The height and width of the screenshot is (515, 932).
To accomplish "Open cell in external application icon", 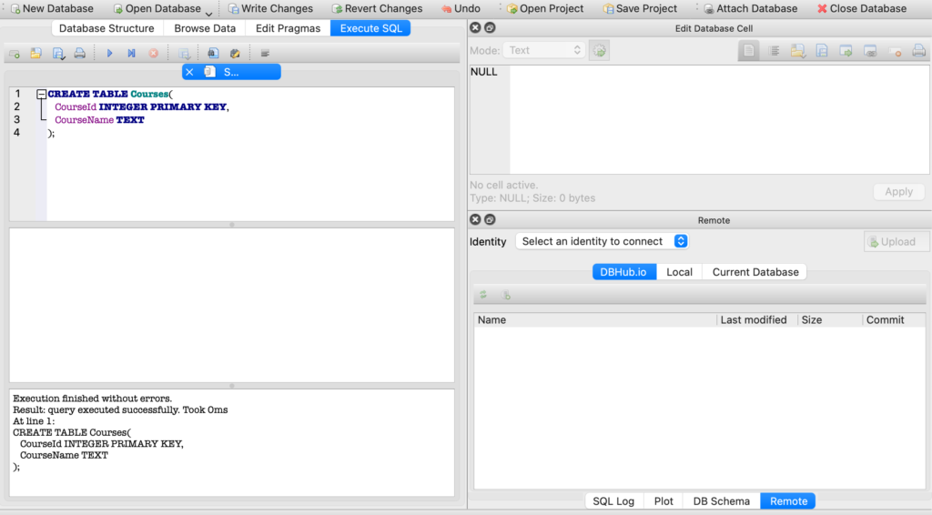I will (846, 51).
